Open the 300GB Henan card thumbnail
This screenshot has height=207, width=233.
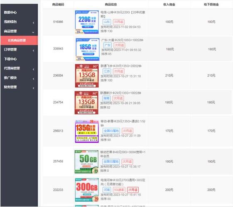click(87, 190)
